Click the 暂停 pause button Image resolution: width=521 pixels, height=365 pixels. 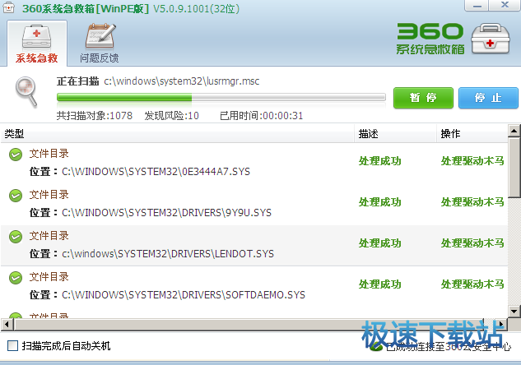pos(423,98)
